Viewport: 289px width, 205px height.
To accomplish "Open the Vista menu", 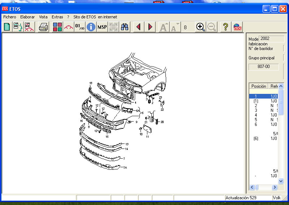I will 43,17.
